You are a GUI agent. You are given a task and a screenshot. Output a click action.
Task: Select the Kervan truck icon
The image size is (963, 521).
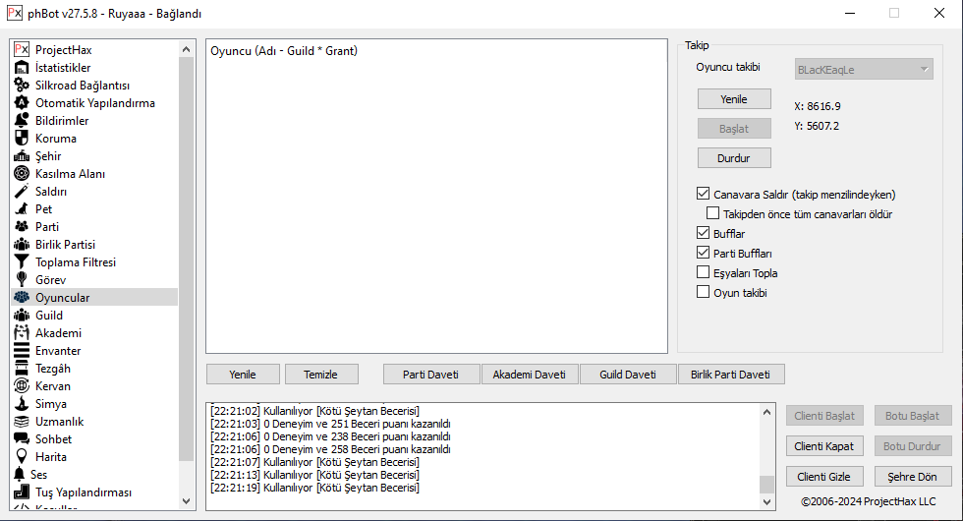tap(22, 386)
